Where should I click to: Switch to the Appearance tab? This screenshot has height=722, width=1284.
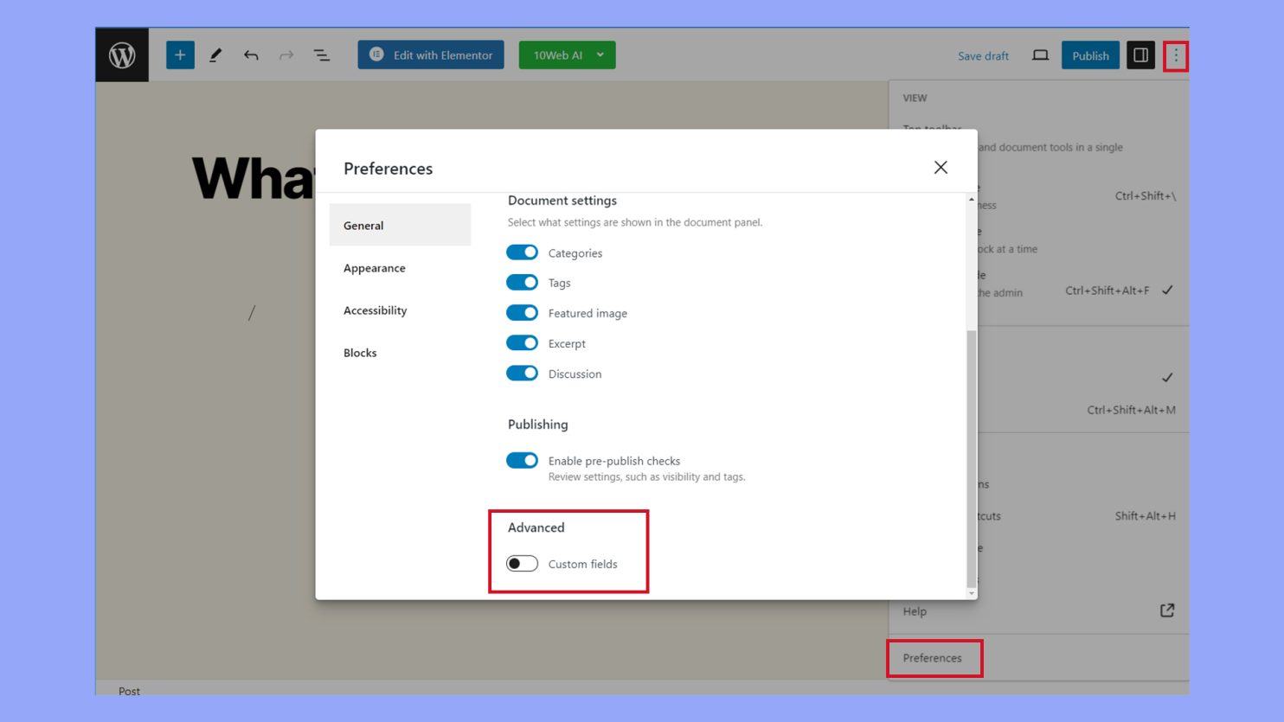pyautogui.click(x=374, y=268)
